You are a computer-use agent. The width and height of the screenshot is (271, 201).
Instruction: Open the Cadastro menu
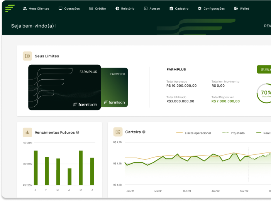pyautogui.click(x=179, y=8)
